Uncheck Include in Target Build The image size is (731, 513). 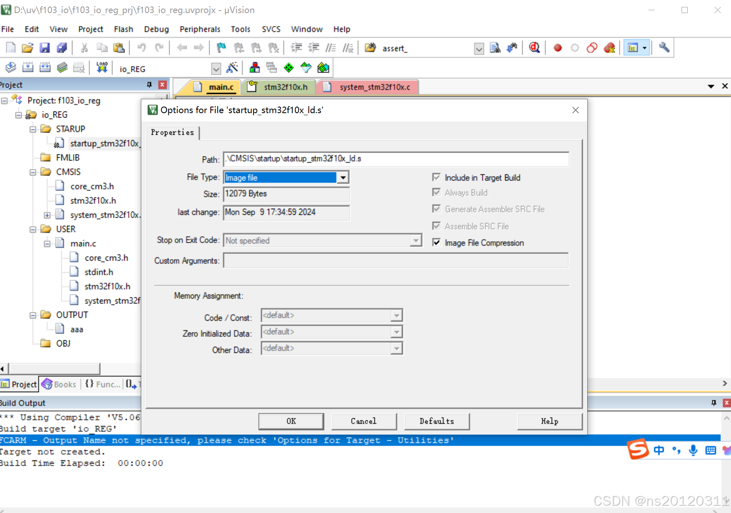coord(437,177)
